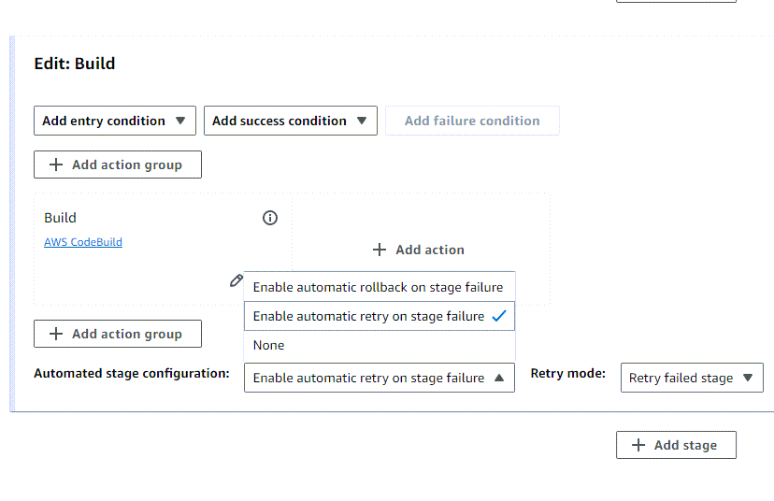
Task: Expand the Retry mode dropdown
Action: (691, 378)
